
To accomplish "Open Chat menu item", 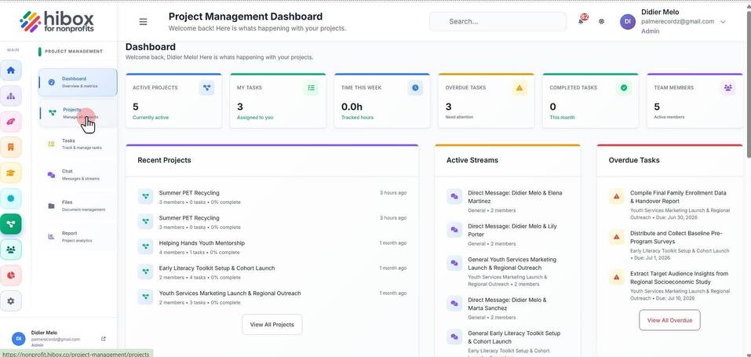I will coord(78,174).
